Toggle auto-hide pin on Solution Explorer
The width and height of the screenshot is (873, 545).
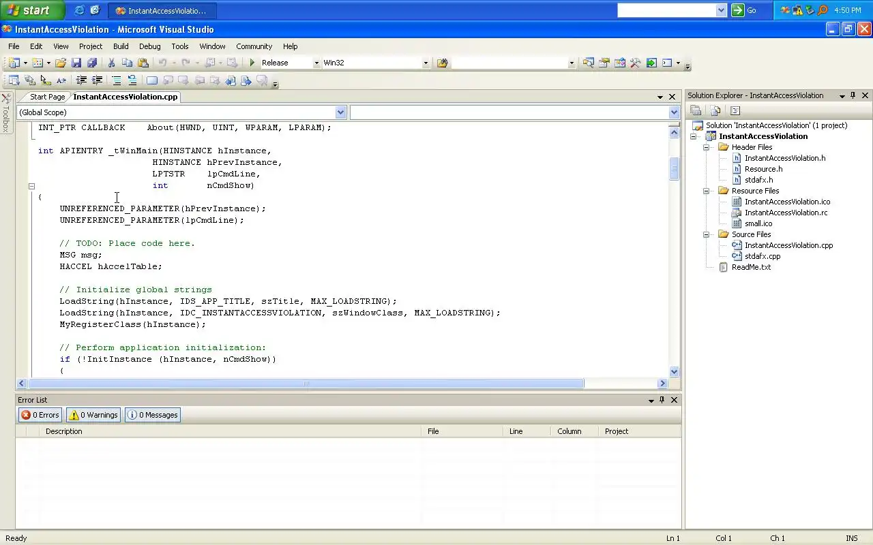click(853, 95)
